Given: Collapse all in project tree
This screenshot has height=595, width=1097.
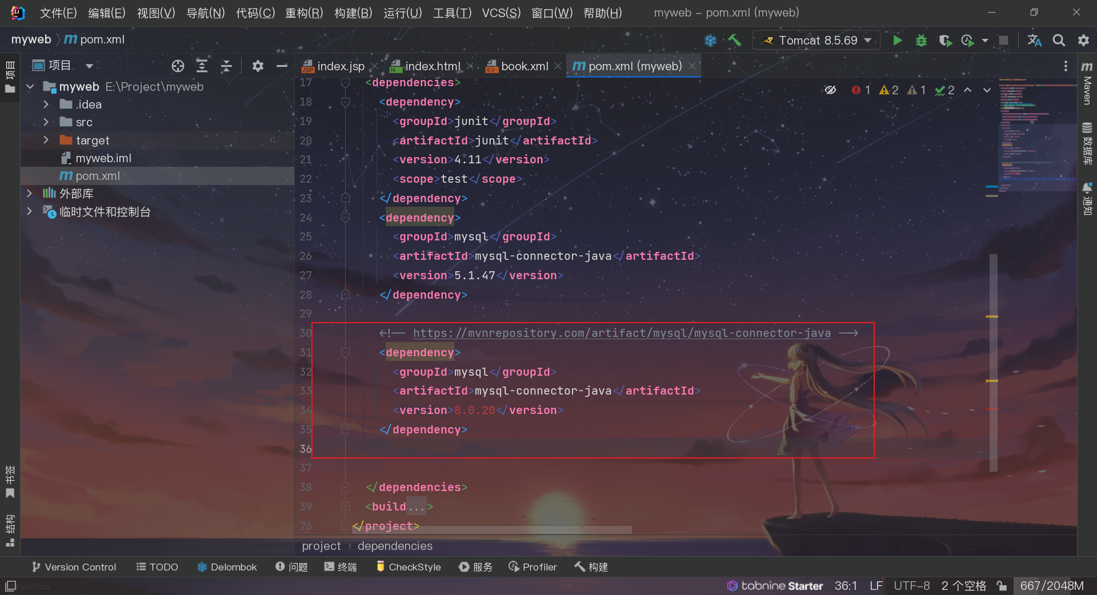Looking at the screenshot, I should [x=226, y=66].
